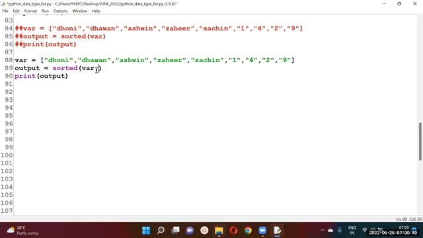Viewport: 423px width, 238px height.
Task: Open the Run menu
Action: click(45, 11)
